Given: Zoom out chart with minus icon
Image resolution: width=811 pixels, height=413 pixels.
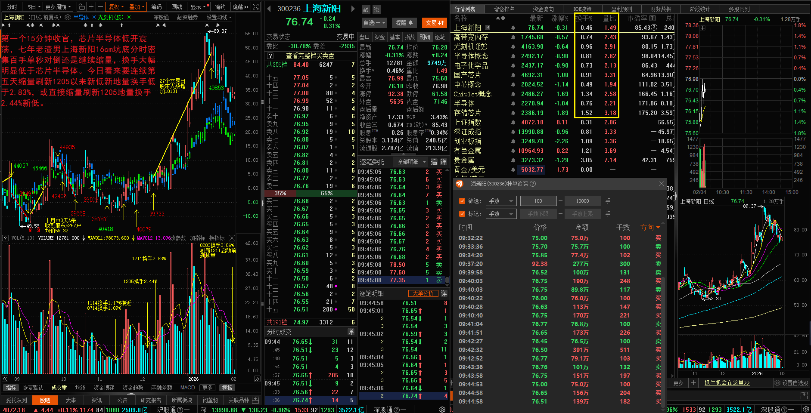Looking at the screenshot, I should (x=100, y=7).
